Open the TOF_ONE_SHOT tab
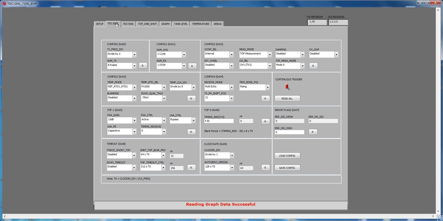The image size is (443, 221). pyautogui.click(x=147, y=24)
